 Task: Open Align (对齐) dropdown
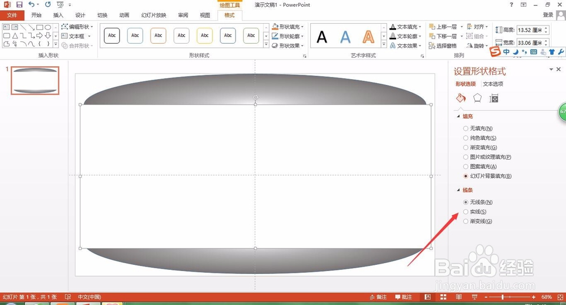tap(477, 27)
